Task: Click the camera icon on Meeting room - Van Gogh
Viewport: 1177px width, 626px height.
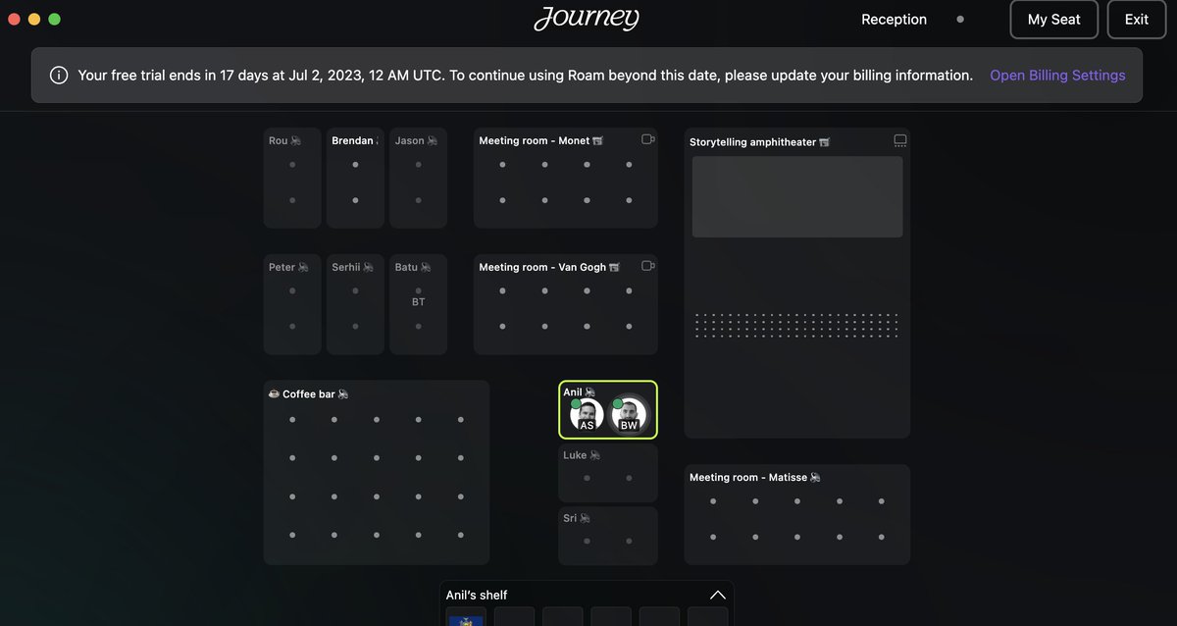Action: pyautogui.click(x=647, y=265)
